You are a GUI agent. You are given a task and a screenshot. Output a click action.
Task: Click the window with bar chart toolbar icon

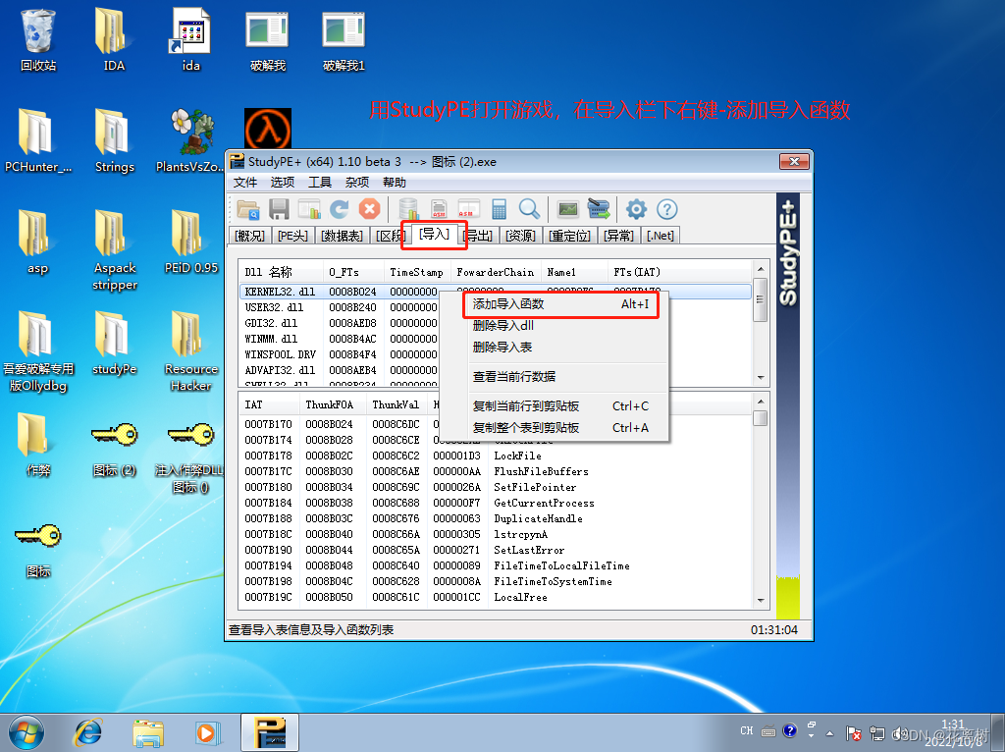(309, 209)
